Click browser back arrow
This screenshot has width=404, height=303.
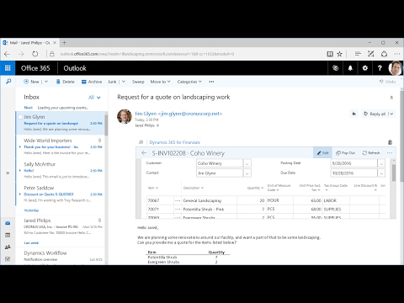(x=8, y=54)
